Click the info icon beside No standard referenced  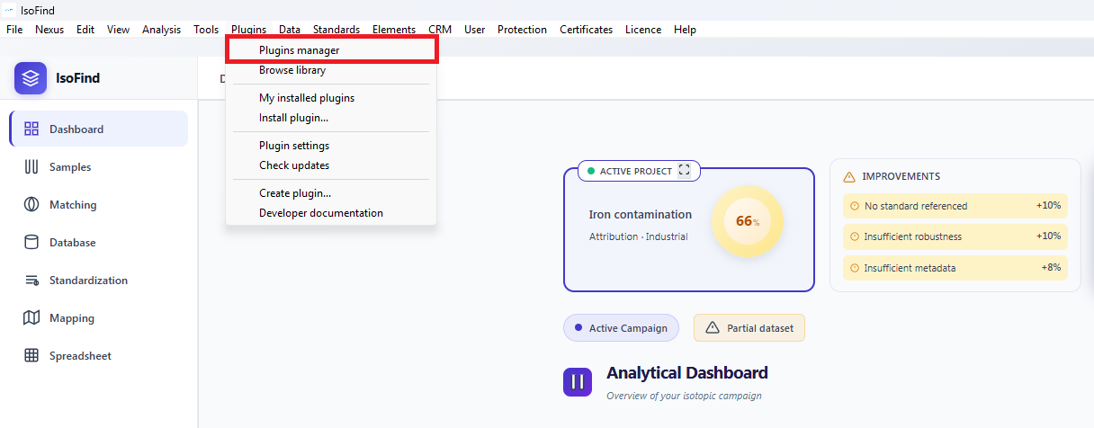[855, 206]
